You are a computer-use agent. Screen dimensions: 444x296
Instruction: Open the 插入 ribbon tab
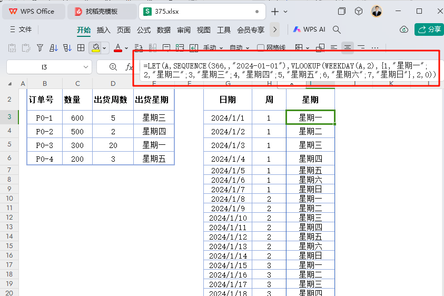pos(103,29)
